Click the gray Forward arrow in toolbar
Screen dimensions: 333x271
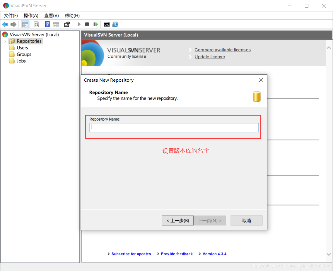(x=13, y=24)
